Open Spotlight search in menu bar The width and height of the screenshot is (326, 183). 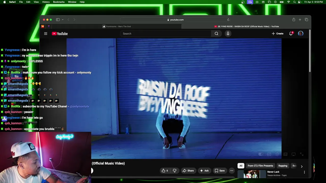coord(294,2)
